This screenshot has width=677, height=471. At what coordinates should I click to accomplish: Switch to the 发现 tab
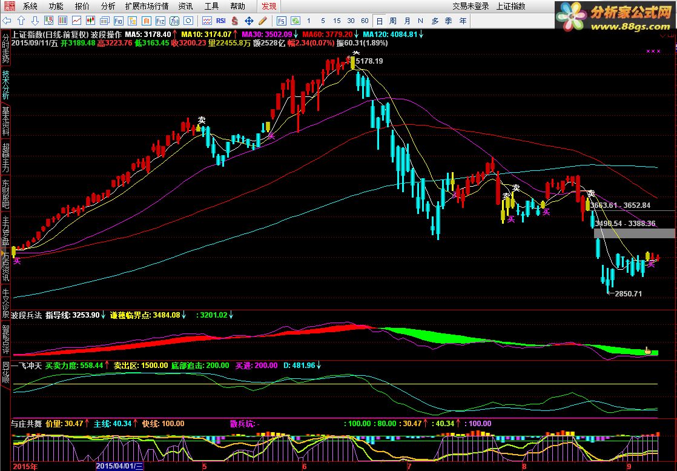coord(269,6)
